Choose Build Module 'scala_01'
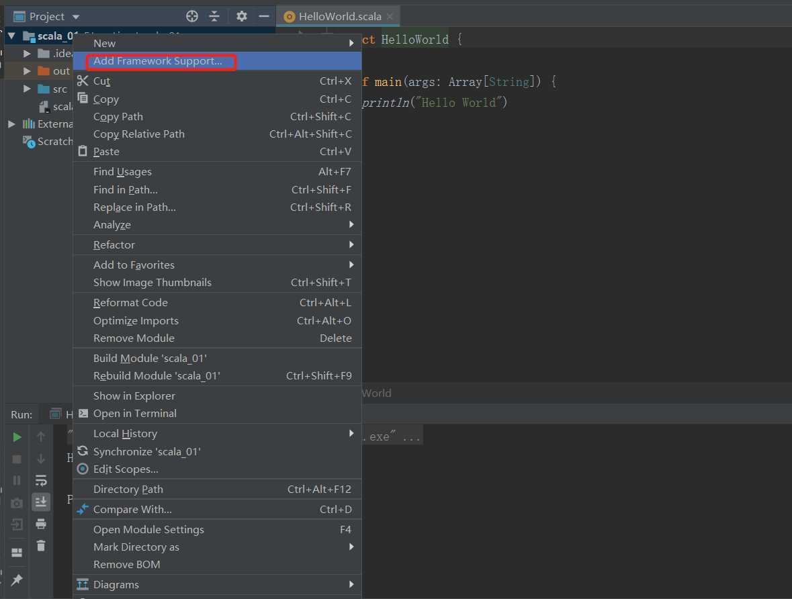 (x=217, y=358)
